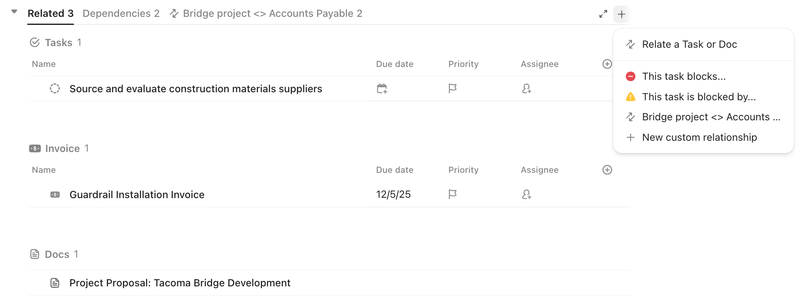Assign user to Guardrail Installation Invoice
798x308 pixels.
526,195
